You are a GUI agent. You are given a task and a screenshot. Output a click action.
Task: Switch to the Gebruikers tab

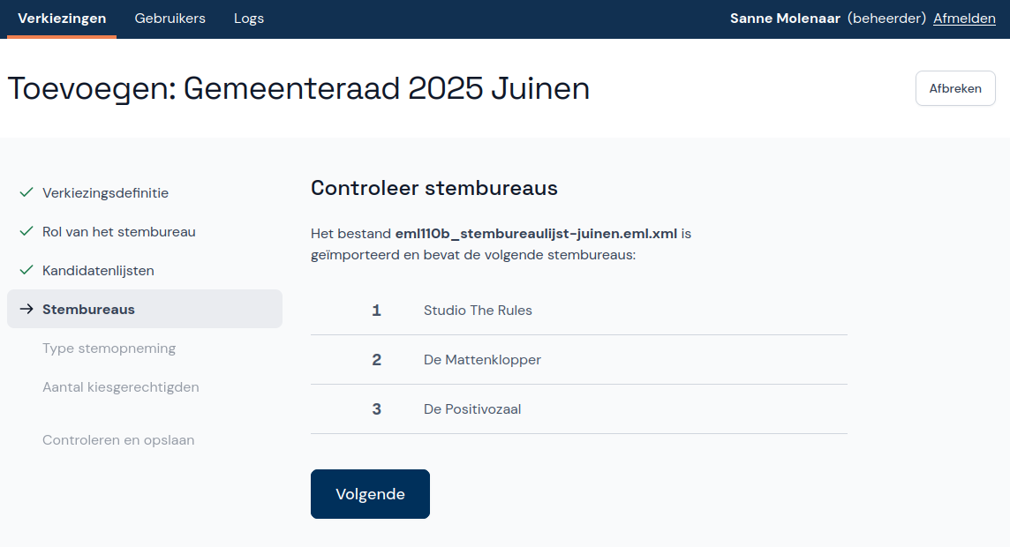coord(170,19)
